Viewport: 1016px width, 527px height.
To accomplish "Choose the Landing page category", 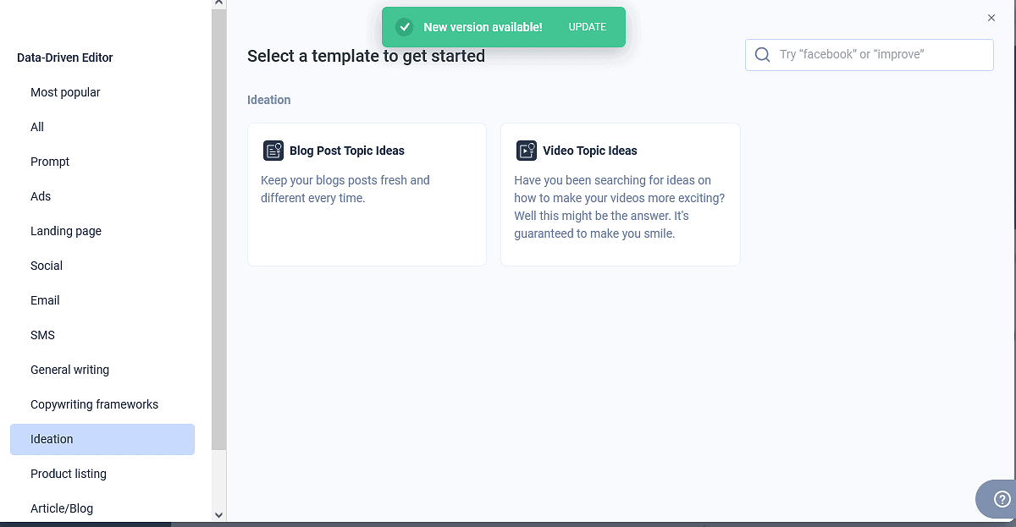I will coord(66,231).
